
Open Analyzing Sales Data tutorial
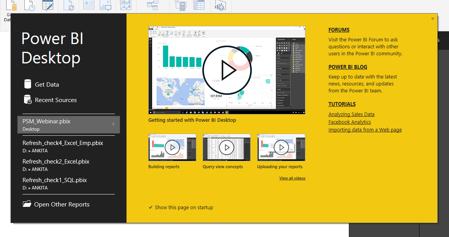(351, 114)
